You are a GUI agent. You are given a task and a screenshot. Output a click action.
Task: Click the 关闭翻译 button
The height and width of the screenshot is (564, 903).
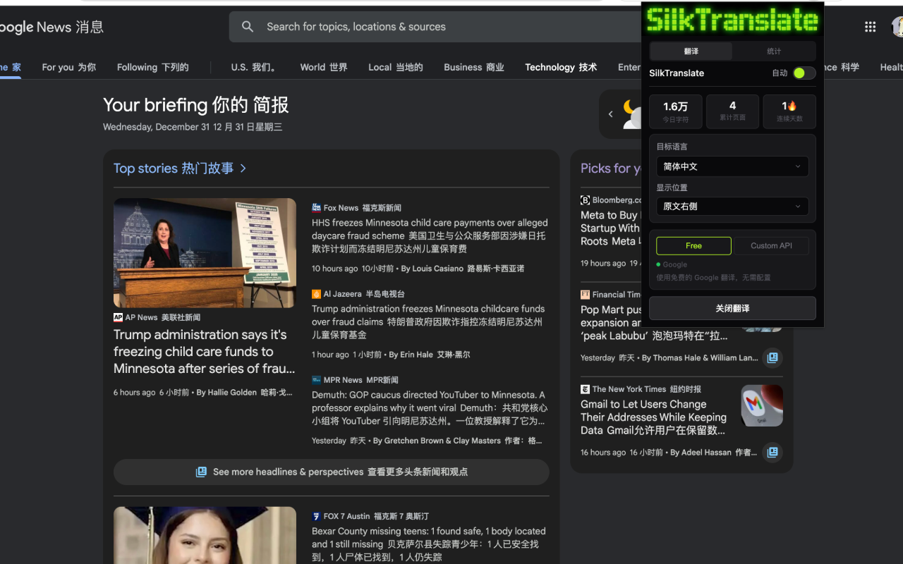732,307
